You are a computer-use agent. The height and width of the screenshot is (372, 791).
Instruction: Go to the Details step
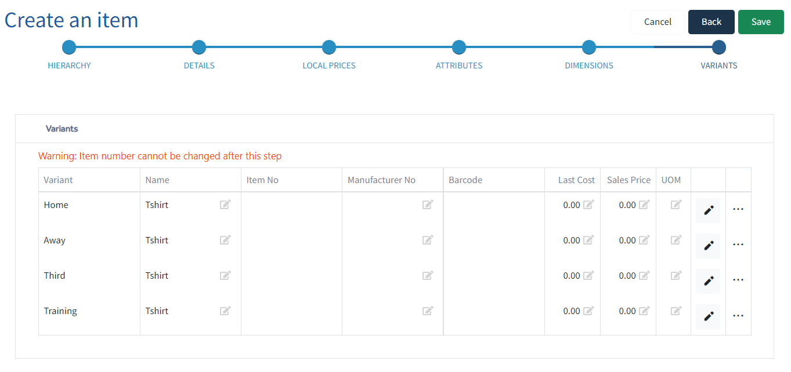[x=199, y=48]
